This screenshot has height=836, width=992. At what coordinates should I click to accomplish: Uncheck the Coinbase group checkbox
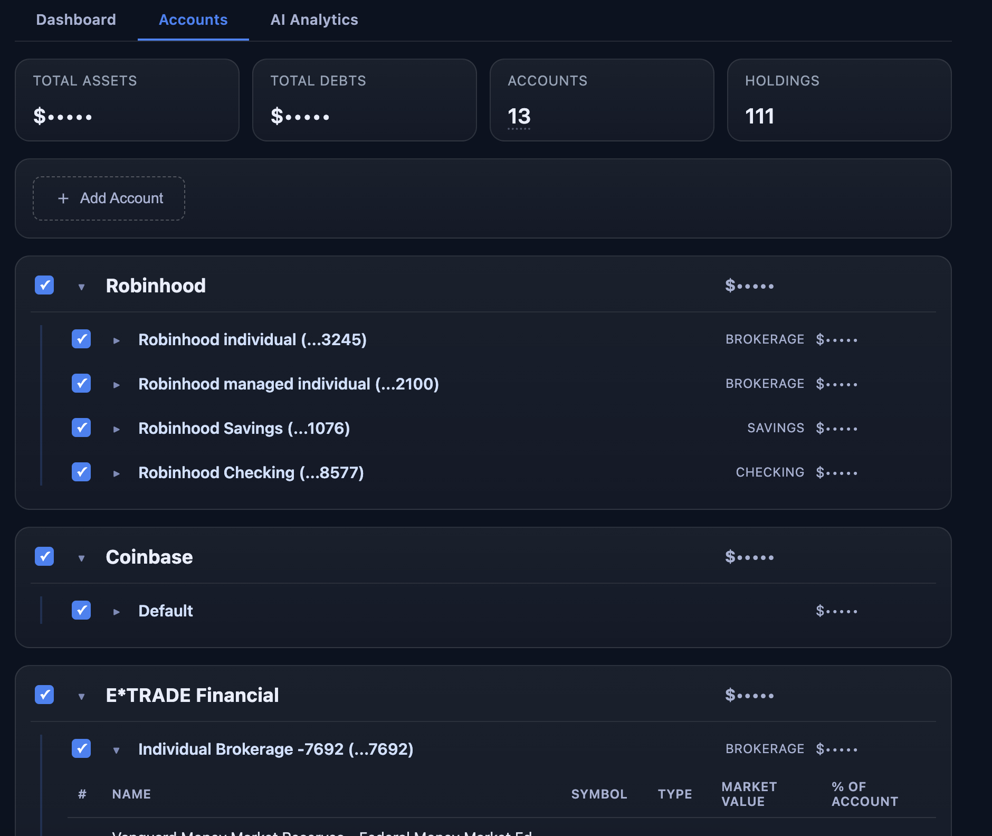[44, 556]
